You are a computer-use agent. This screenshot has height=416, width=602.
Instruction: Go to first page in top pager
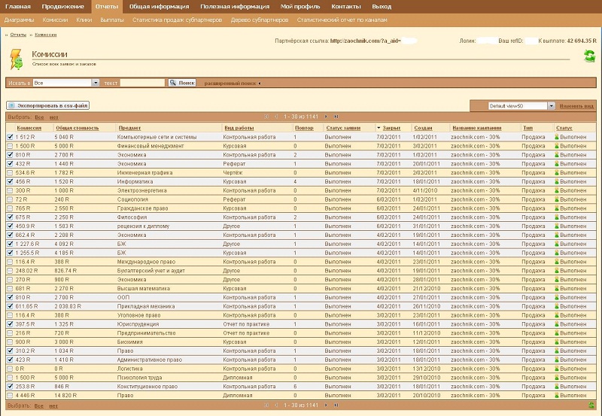click(266, 117)
